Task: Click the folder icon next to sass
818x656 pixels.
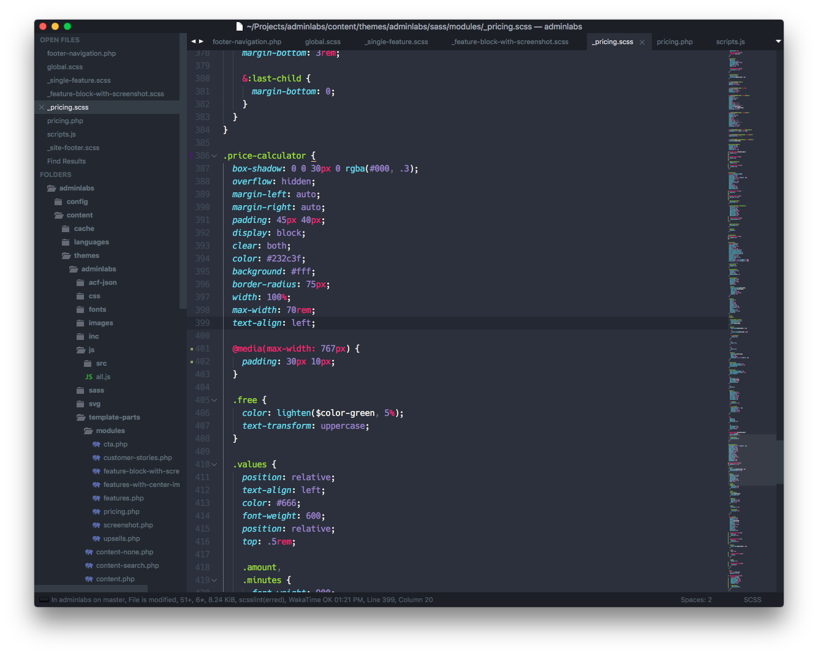Action: pyautogui.click(x=81, y=390)
